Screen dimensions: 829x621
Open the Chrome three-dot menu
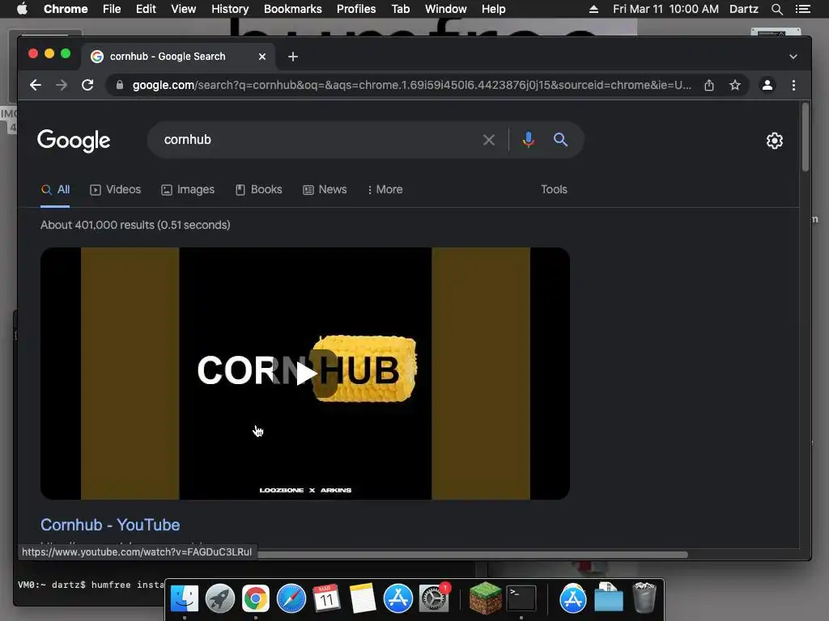(x=793, y=85)
